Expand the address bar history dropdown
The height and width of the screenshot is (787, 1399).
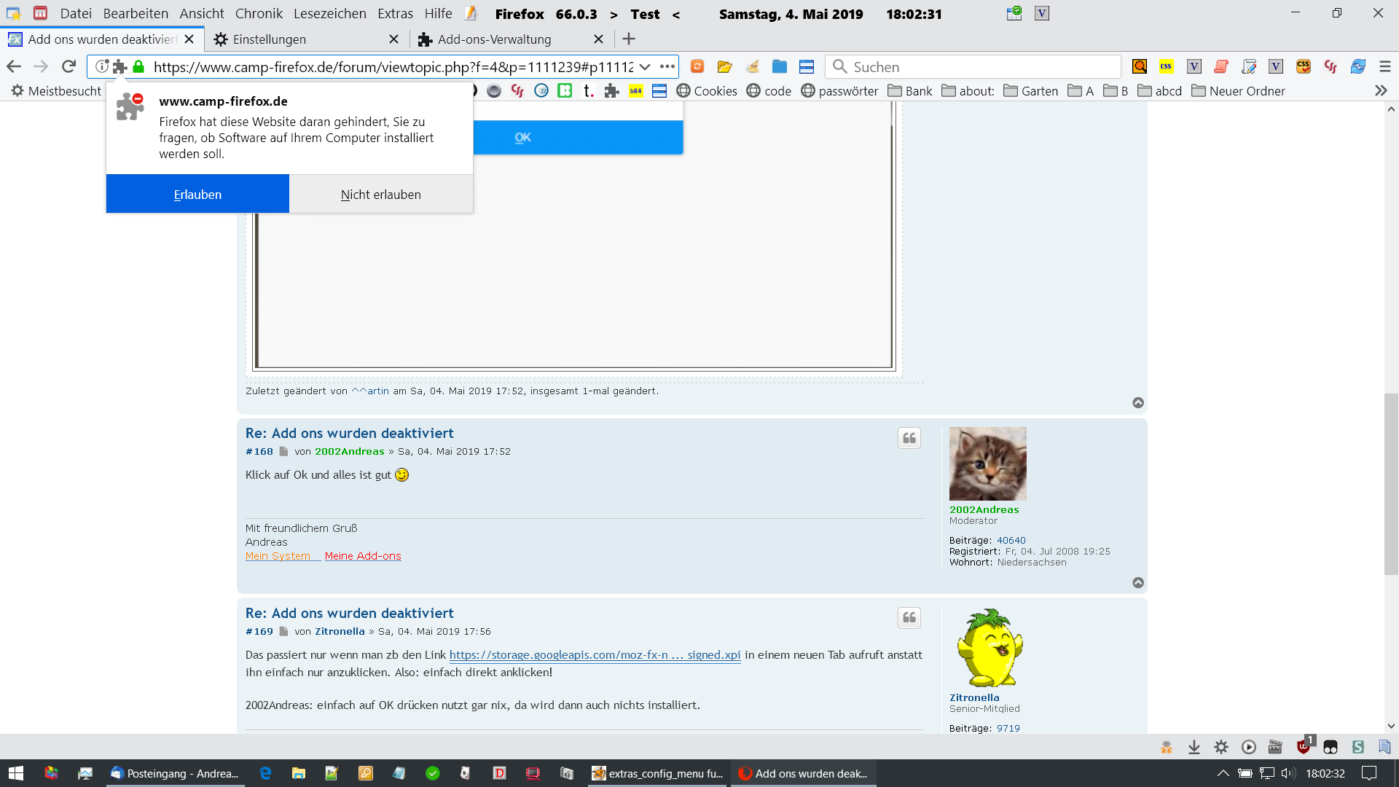(x=645, y=67)
